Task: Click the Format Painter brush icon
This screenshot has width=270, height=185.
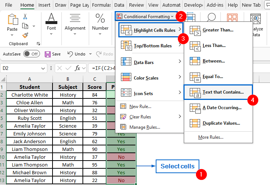Action: pyautogui.click(x=25, y=35)
